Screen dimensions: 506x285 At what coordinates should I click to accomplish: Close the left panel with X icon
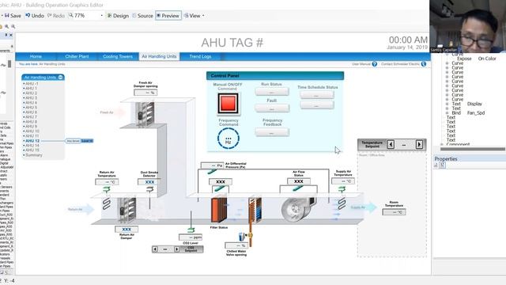pyautogui.click(x=11, y=35)
